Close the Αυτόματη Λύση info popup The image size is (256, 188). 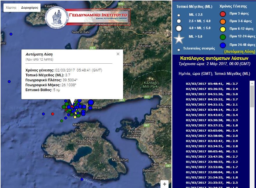tap(118, 54)
